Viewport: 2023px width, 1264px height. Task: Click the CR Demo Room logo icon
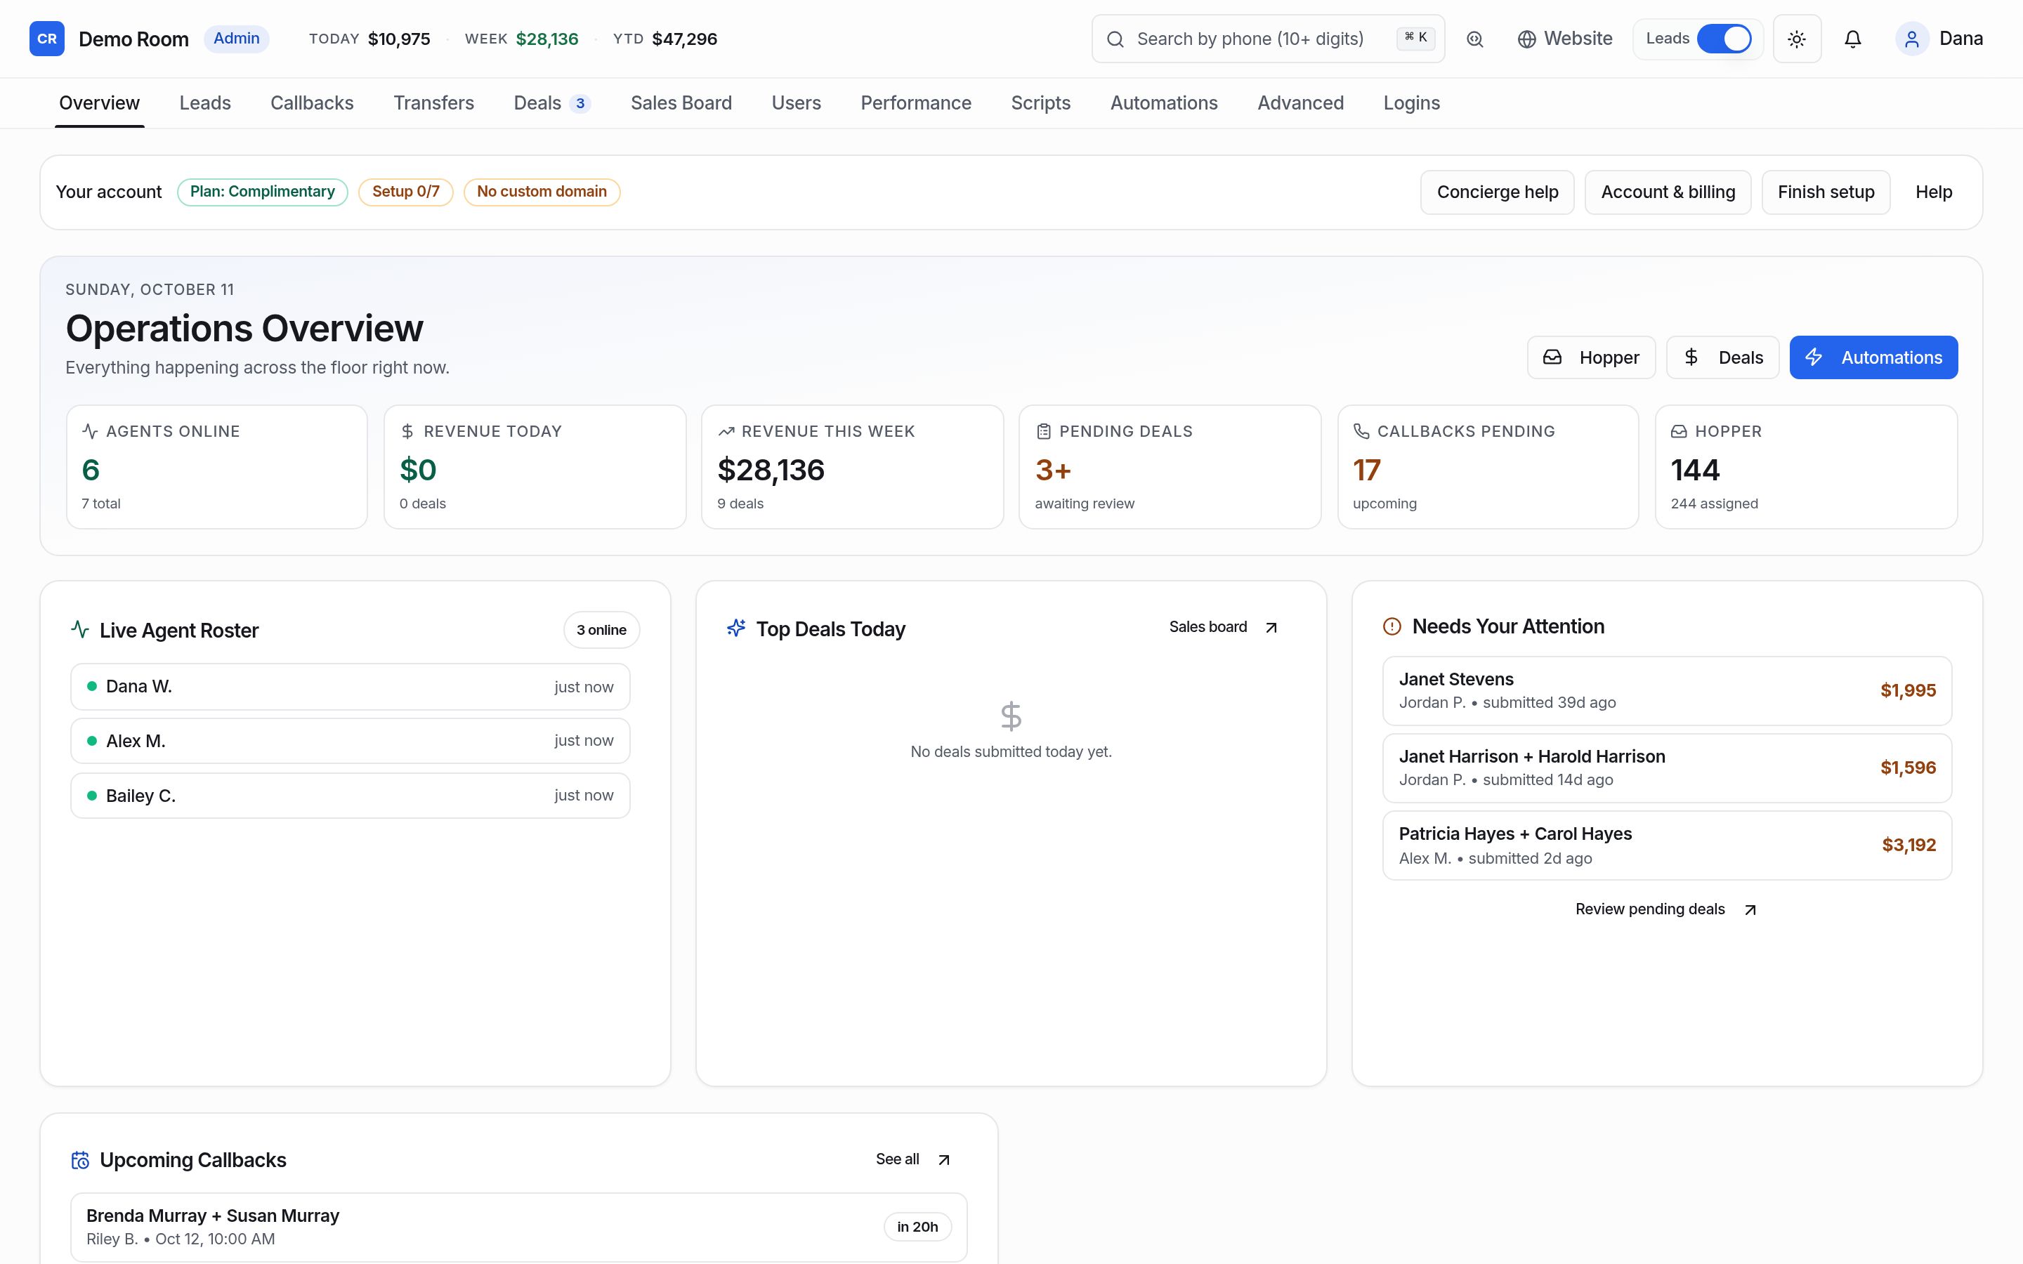point(47,39)
